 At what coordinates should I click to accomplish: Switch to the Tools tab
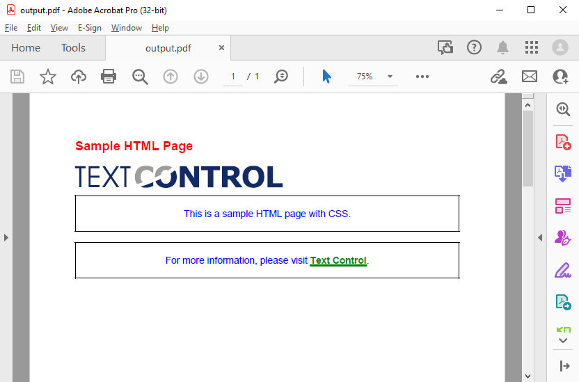coord(73,48)
